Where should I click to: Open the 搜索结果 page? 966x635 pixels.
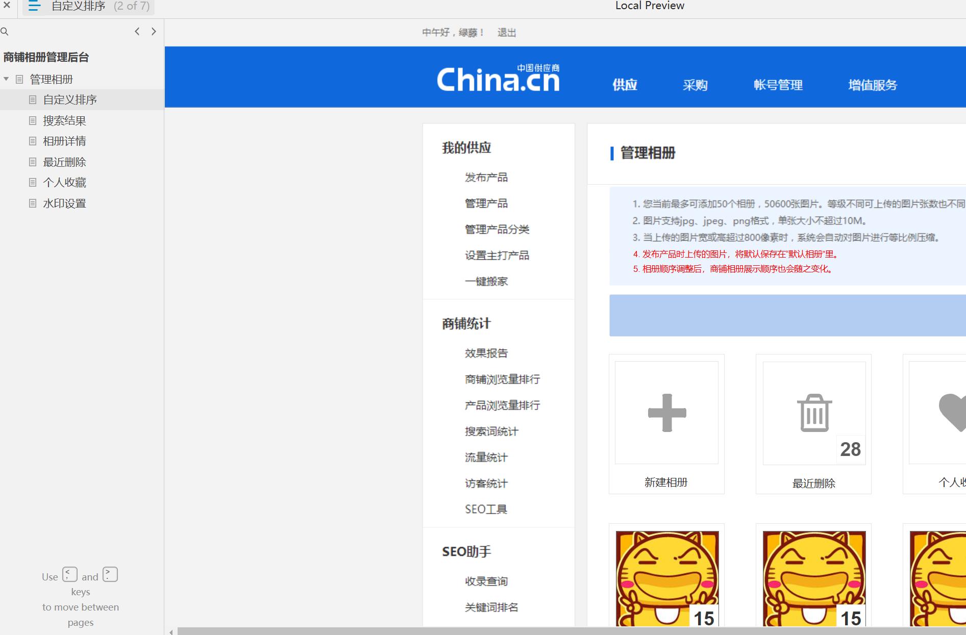(x=64, y=120)
